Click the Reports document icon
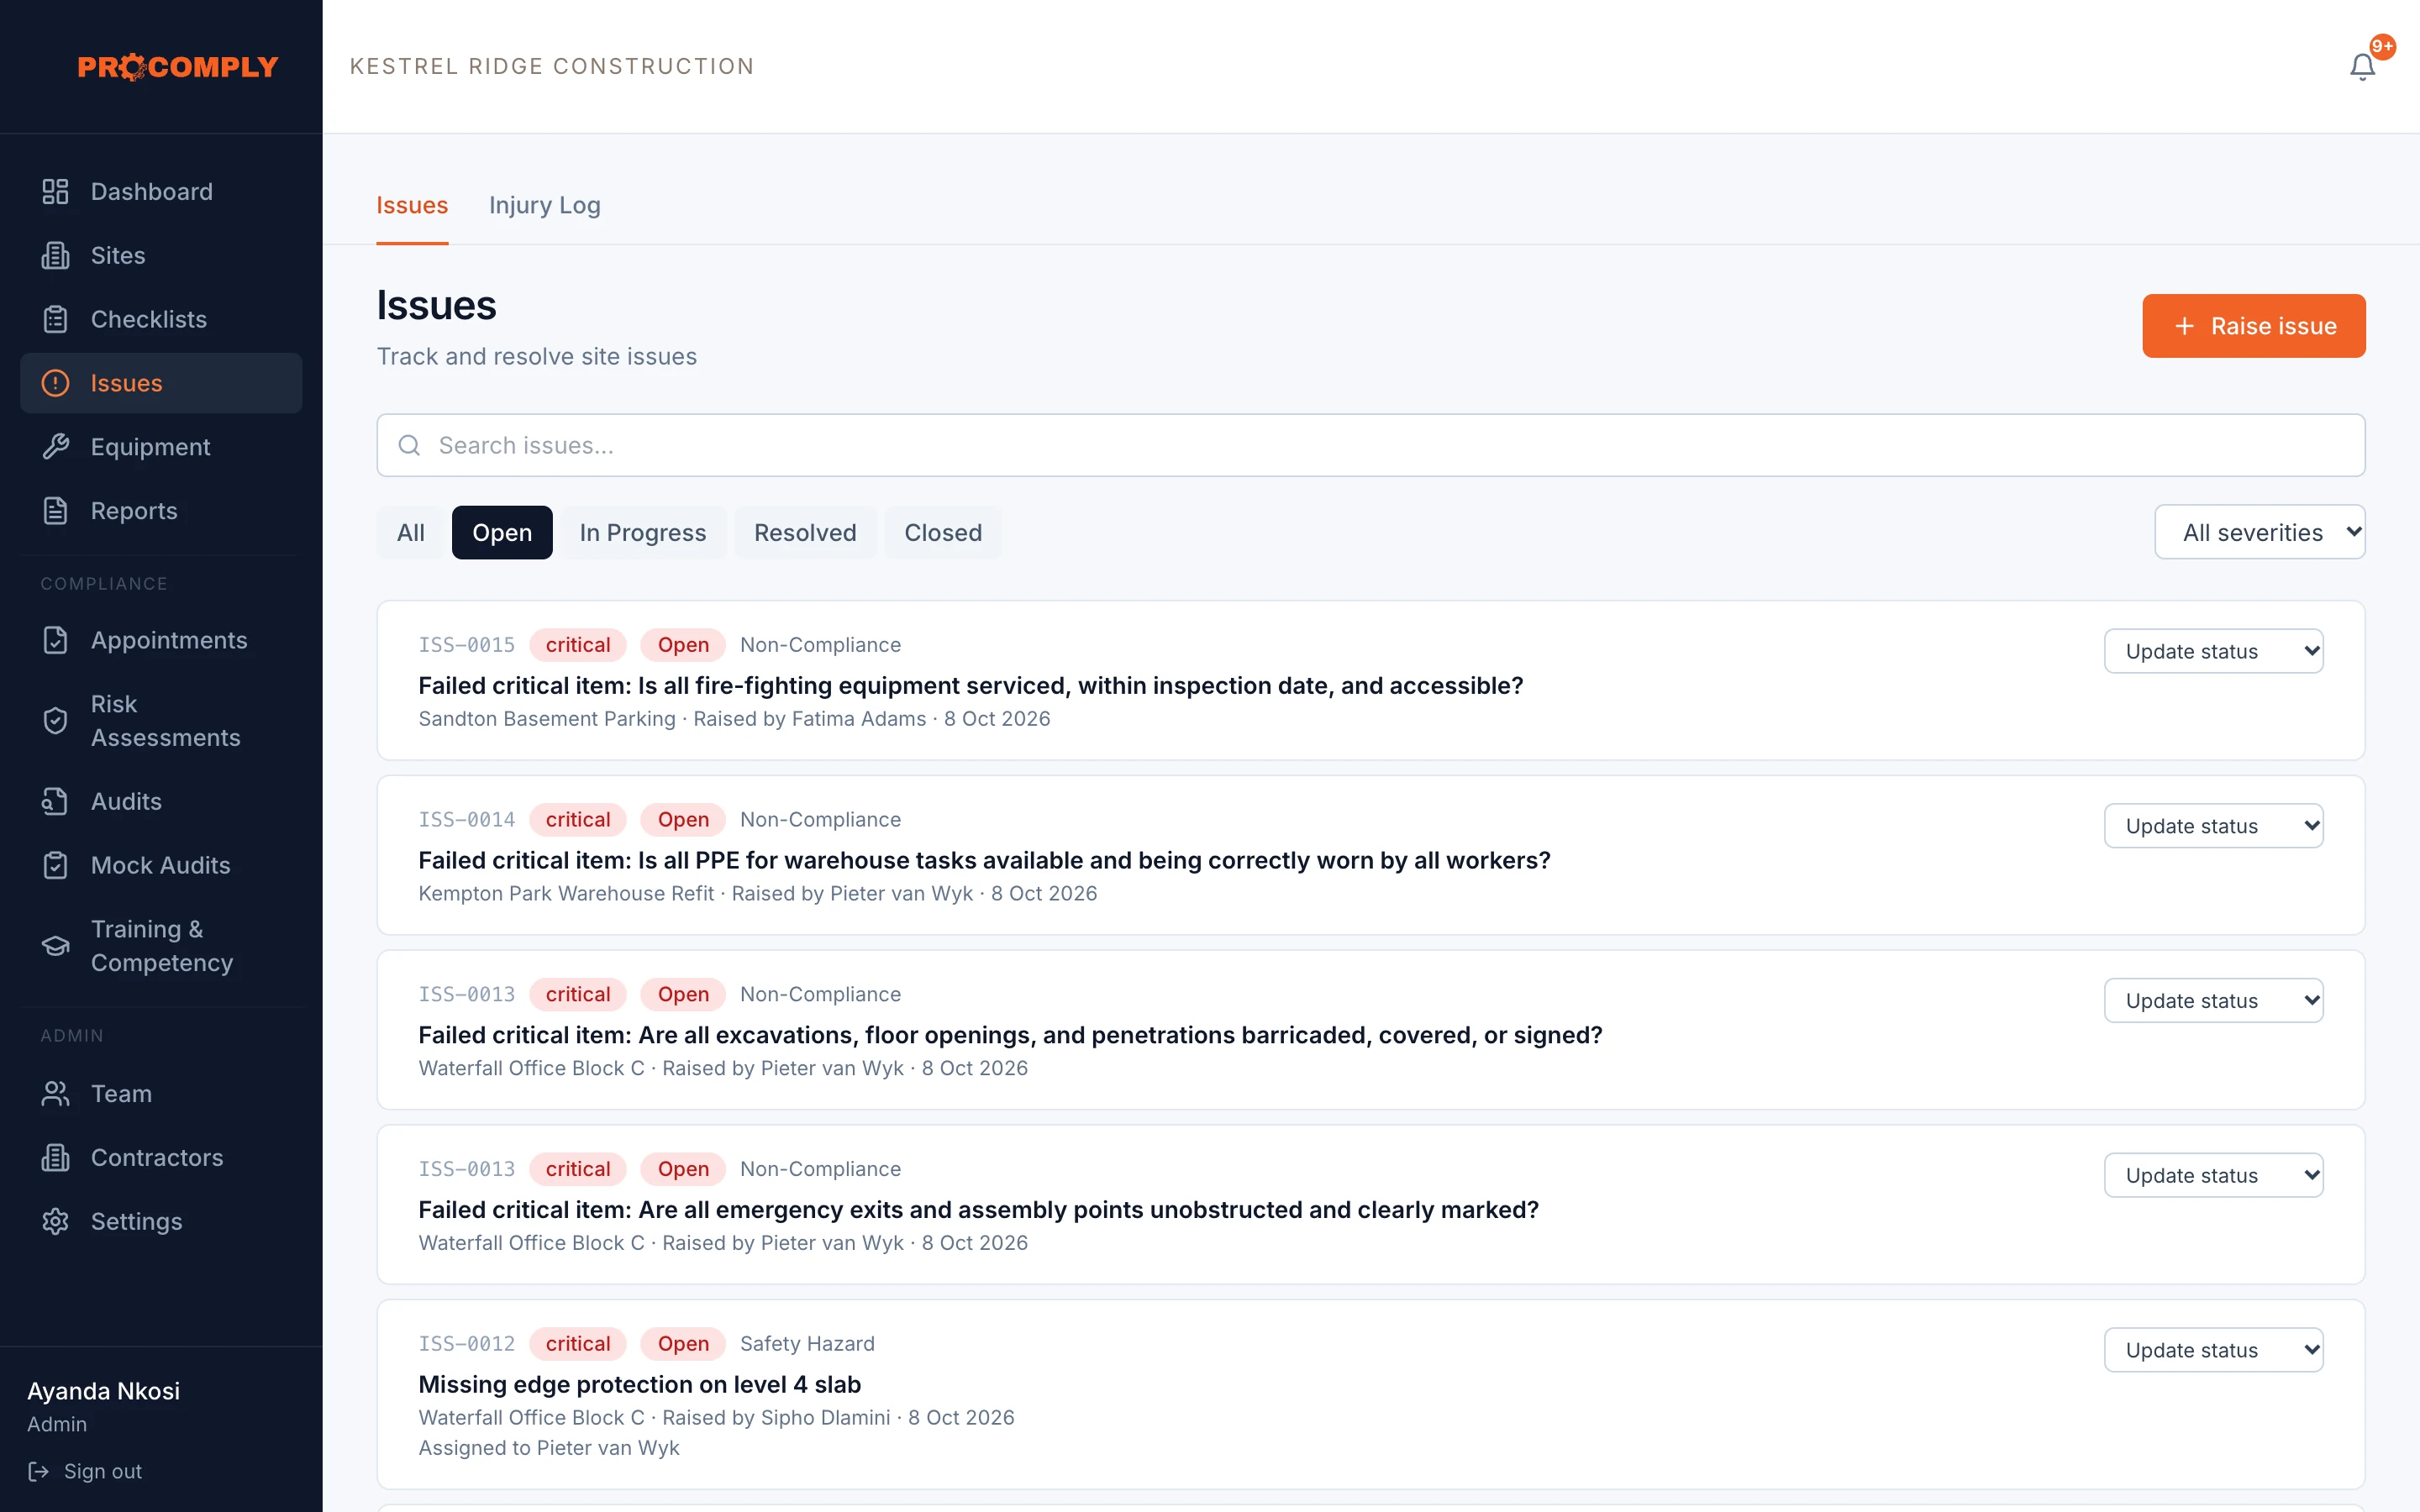Screen dimensions: 2420x1512 click(55, 511)
